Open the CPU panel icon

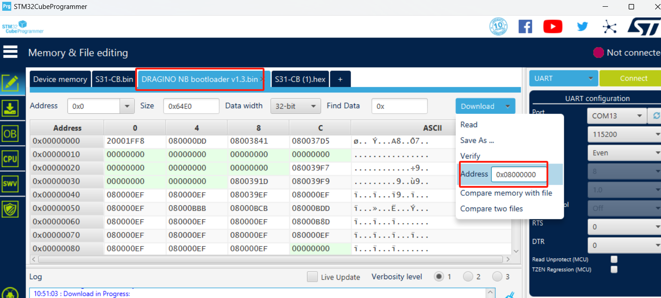click(10, 159)
